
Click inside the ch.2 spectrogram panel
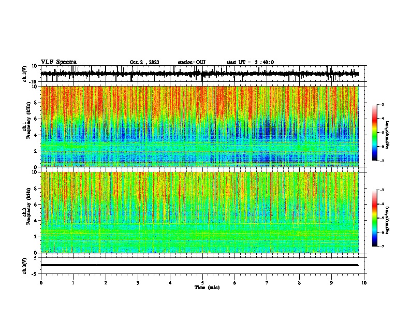(199, 212)
